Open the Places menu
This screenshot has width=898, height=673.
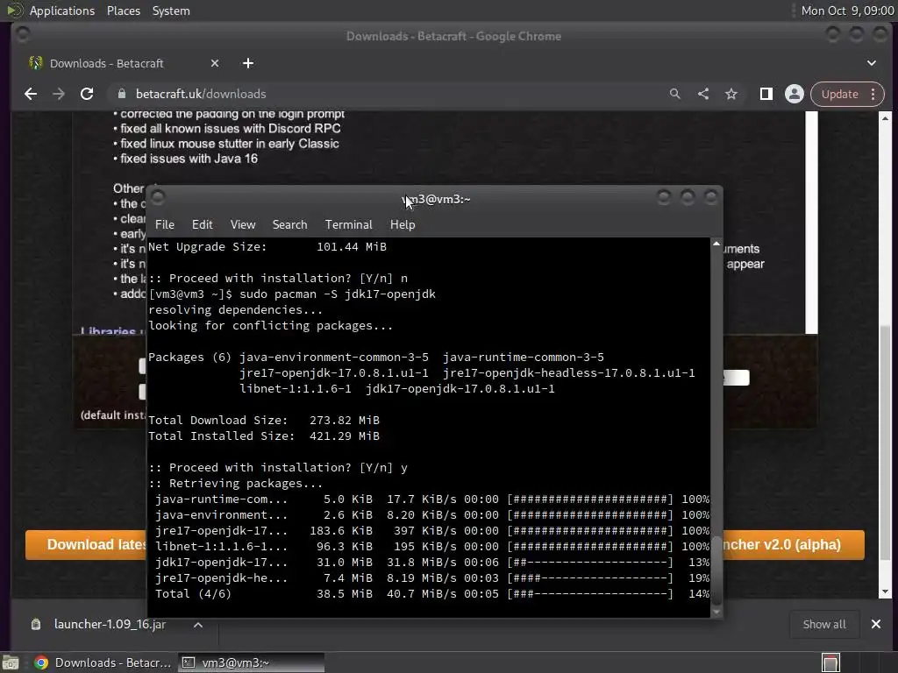pos(123,11)
